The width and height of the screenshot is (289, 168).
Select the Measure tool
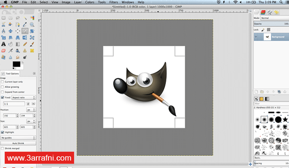click(4, 31)
